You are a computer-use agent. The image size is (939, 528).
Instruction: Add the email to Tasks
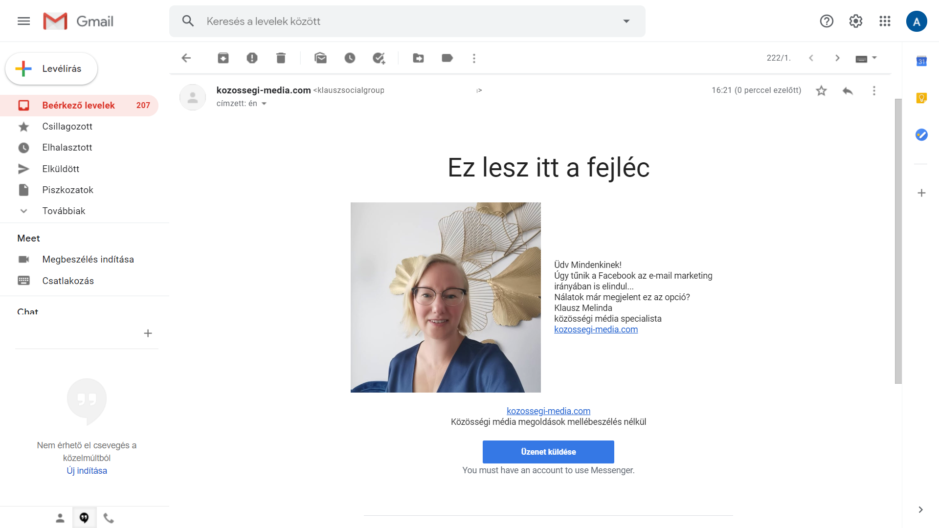379,58
